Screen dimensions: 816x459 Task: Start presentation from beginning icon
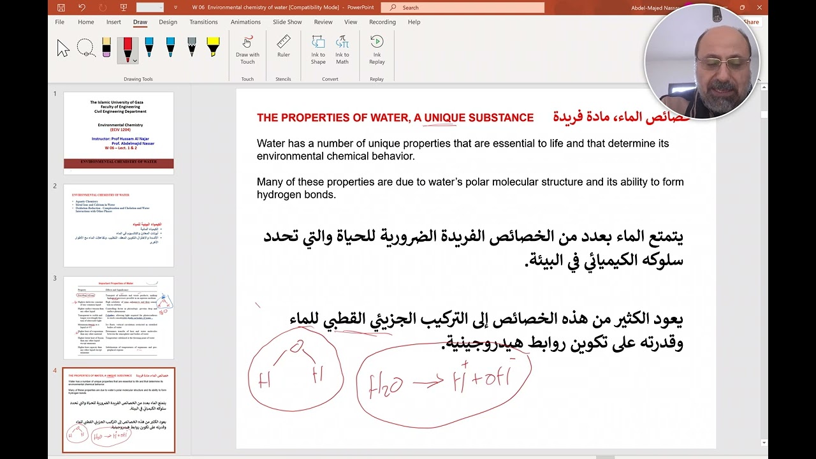pos(123,8)
